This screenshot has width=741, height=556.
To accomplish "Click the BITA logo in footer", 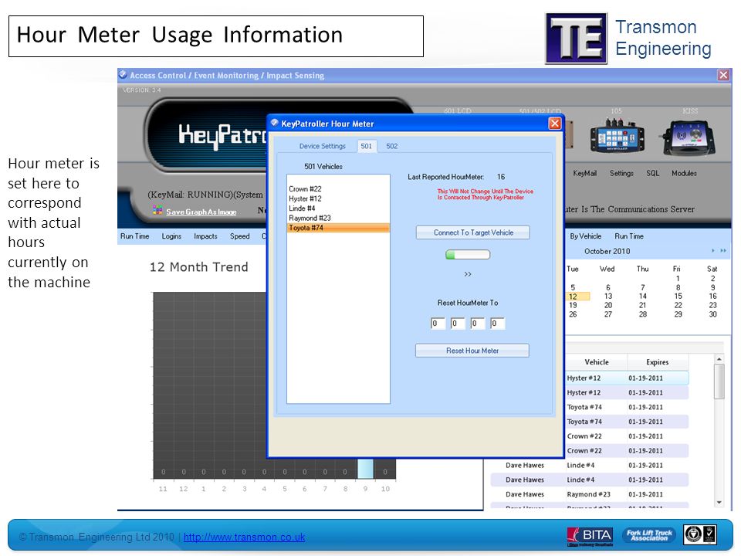I will tap(590, 536).
